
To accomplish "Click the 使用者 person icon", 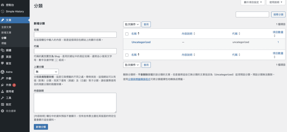I will [x=2, y=91].
